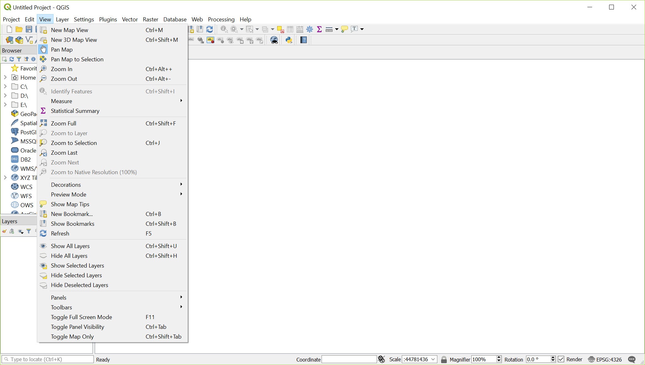Image resolution: width=645 pixels, height=365 pixels.
Task: Toggle Show Map Tips in View menu
Action: point(70,204)
